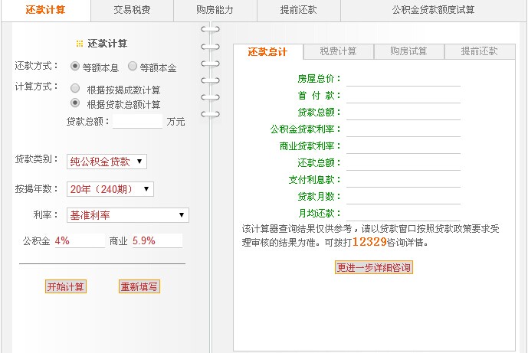Screen dimensions: 528x353
Task: Open the 购房能力 top tab
Action: [x=215, y=10]
